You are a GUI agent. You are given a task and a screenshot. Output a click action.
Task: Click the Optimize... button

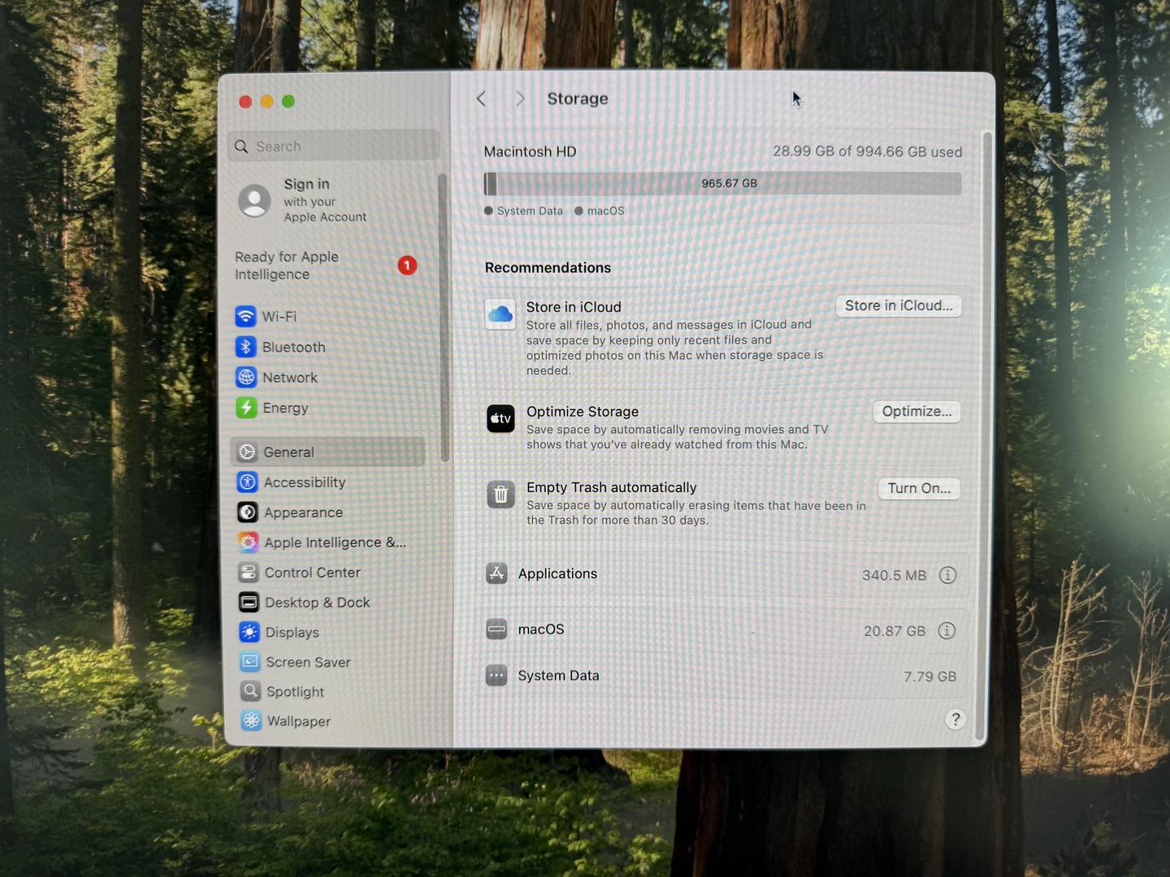[x=916, y=412]
